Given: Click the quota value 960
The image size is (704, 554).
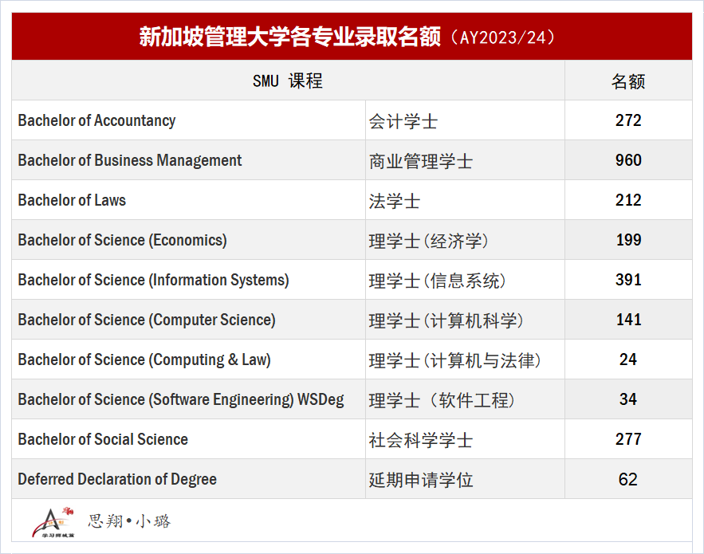Looking at the screenshot, I should (628, 160).
